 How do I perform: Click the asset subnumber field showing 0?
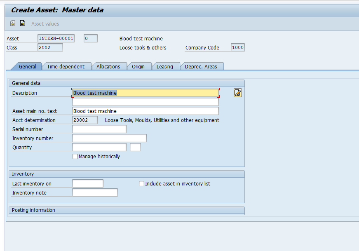(x=91, y=38)
